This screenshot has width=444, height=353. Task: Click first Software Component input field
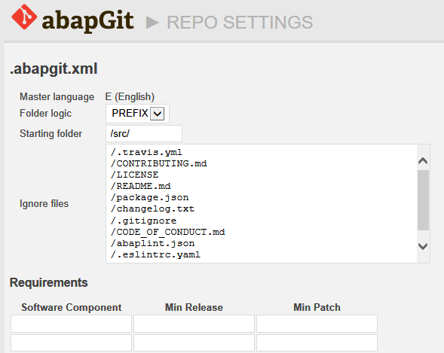tap(71, 324)
